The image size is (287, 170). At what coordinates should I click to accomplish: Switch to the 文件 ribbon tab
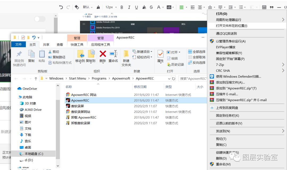(18, 44)
